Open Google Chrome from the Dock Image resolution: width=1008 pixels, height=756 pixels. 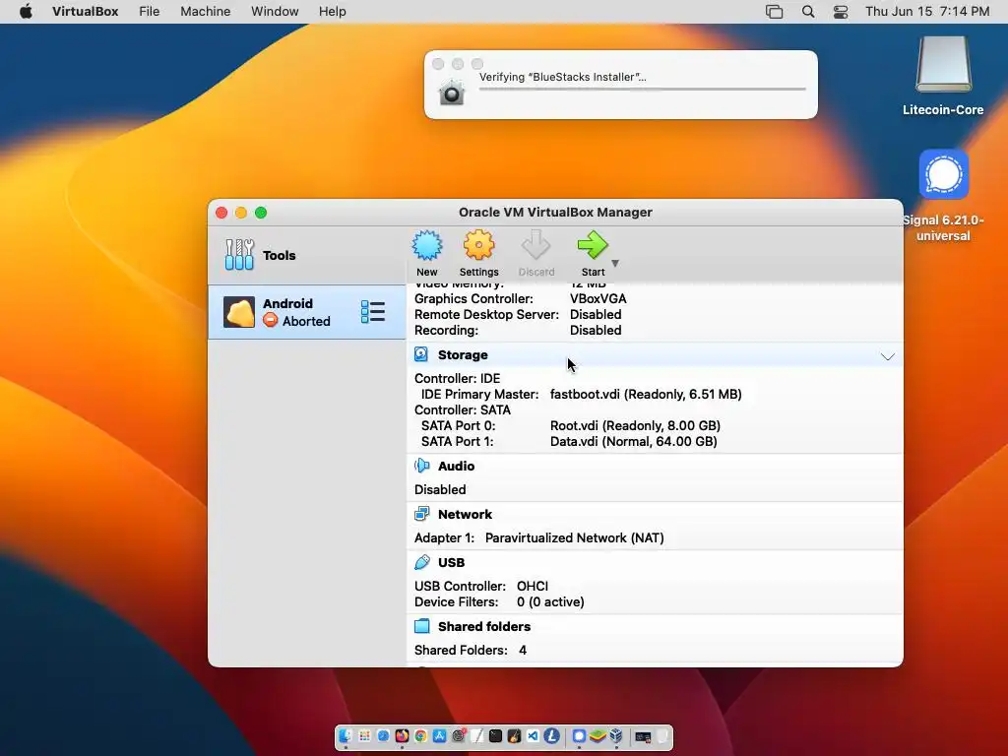pos(420,736)
